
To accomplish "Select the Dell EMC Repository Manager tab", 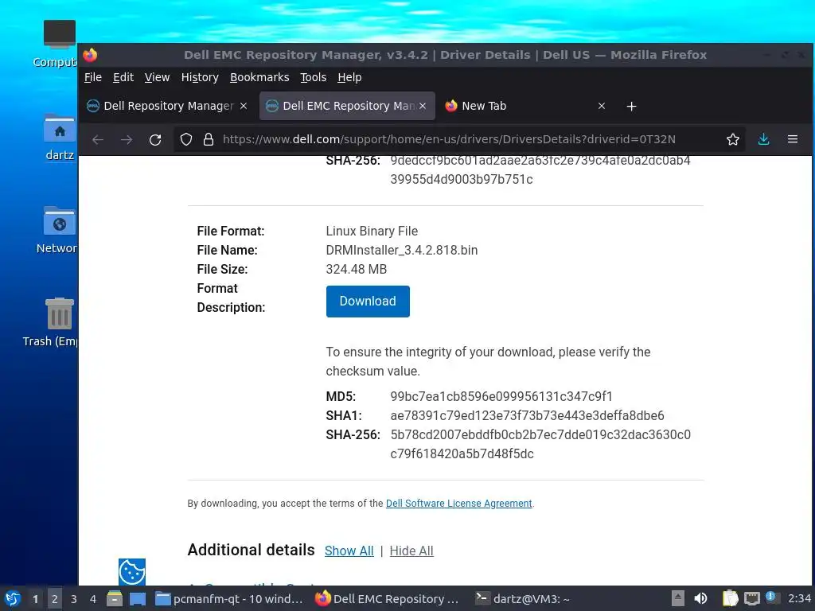I will 347,106.
